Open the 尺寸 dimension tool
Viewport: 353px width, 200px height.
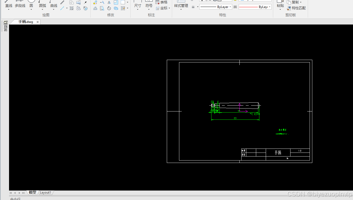click(138, 4)
